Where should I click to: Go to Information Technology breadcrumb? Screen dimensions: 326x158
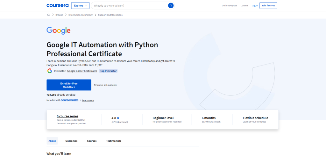pos(81,15)
